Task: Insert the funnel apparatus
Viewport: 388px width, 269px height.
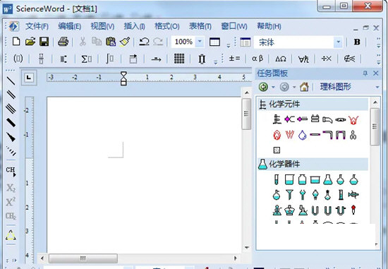Action: (289, 195)
